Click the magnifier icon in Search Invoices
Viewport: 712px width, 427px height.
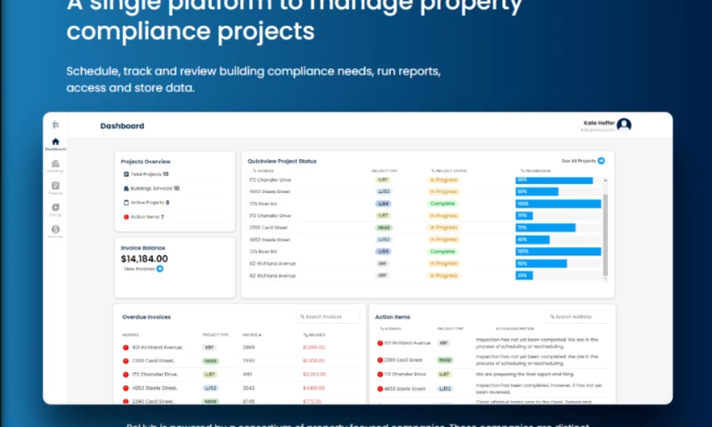click(303, 317)
